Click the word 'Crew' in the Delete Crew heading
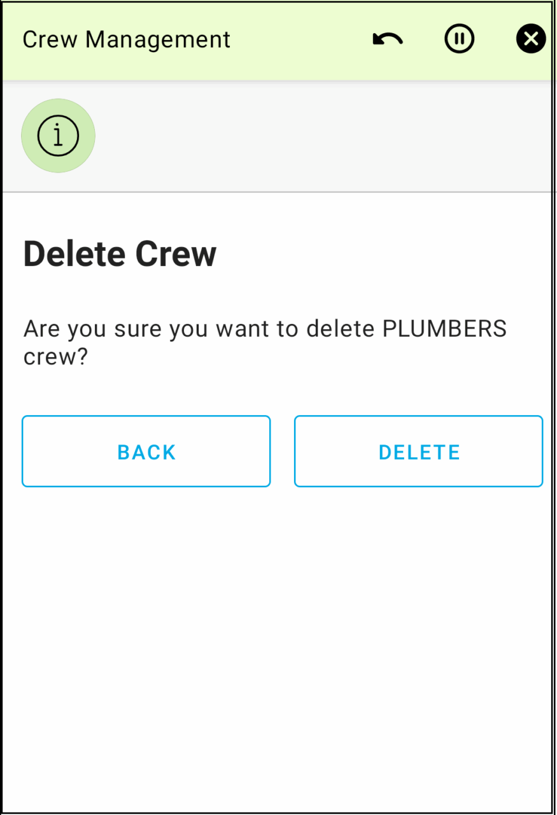 pyautogui.click(x=176, y=253)
